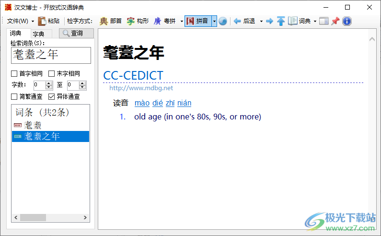Click the entry list left scroll arrow

point(16,217)
